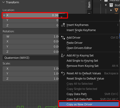This screenshot has width=120, height=108.
Task: Collapse the Transform panel chevron
Action: click(4, 2)
